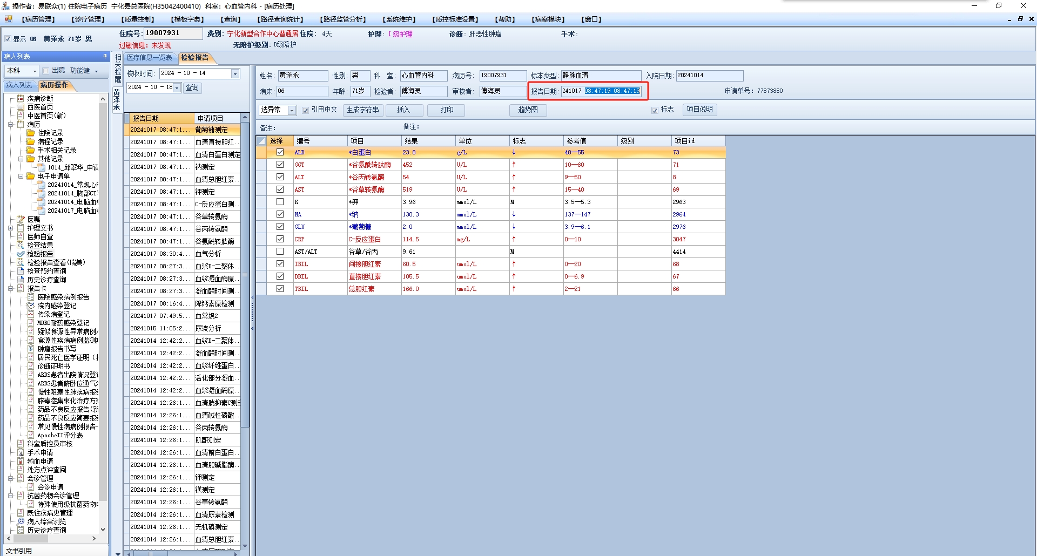Open the 功能键 dropdown arrow
Image resolution: width=1037 pixels, height=556 pixels.
tap(97, 71)
